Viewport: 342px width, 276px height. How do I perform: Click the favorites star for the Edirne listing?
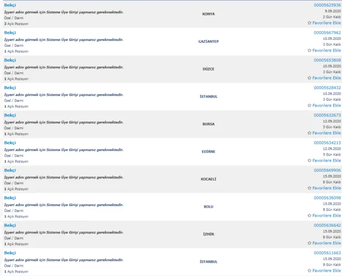309,160
